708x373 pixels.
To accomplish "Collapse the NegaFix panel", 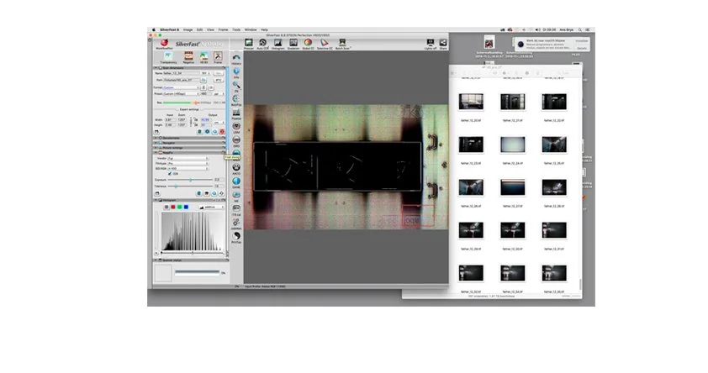I will [156, 152].
